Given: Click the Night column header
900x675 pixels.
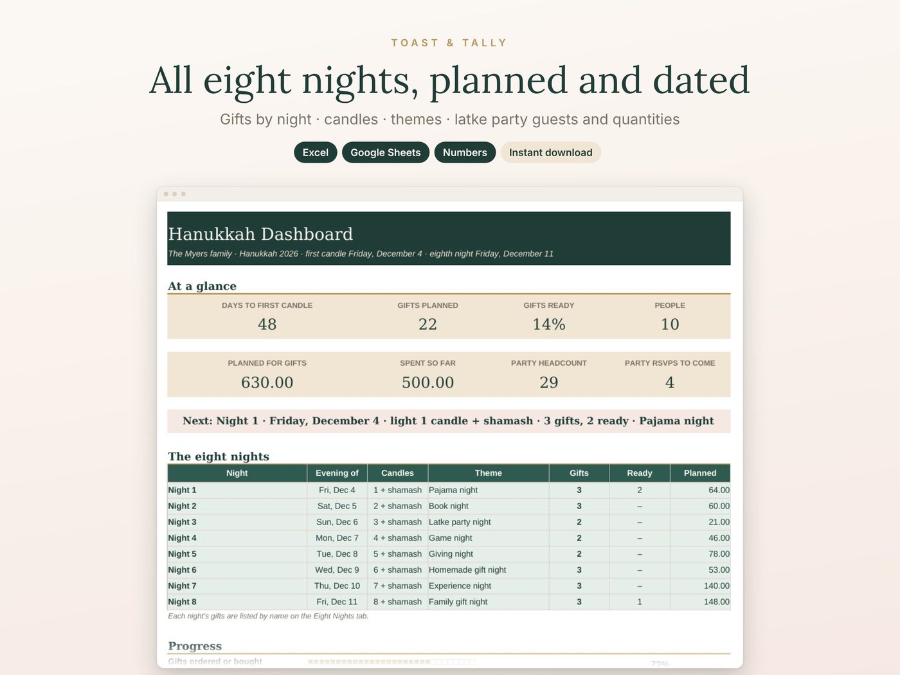Looking at the screenshot, I should pyautogui.click(x=237, y=473).
